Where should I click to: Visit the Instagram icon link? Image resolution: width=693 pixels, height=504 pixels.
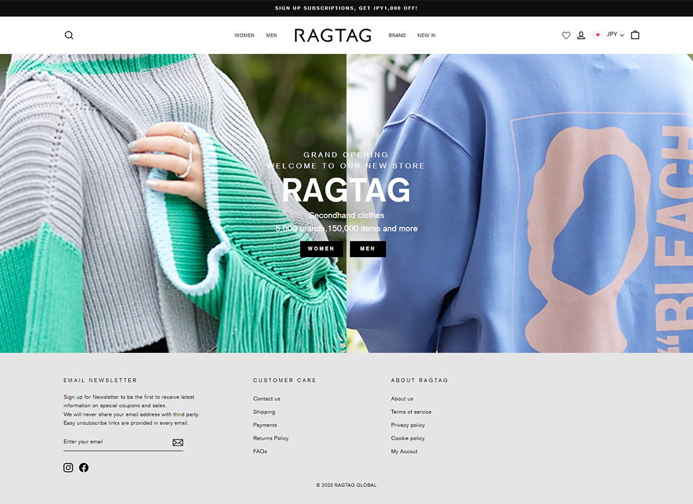(x=68, y=467)
